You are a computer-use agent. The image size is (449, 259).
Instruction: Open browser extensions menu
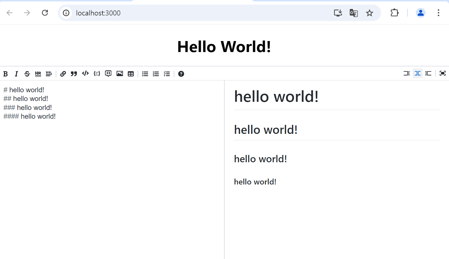coord(394,13)
